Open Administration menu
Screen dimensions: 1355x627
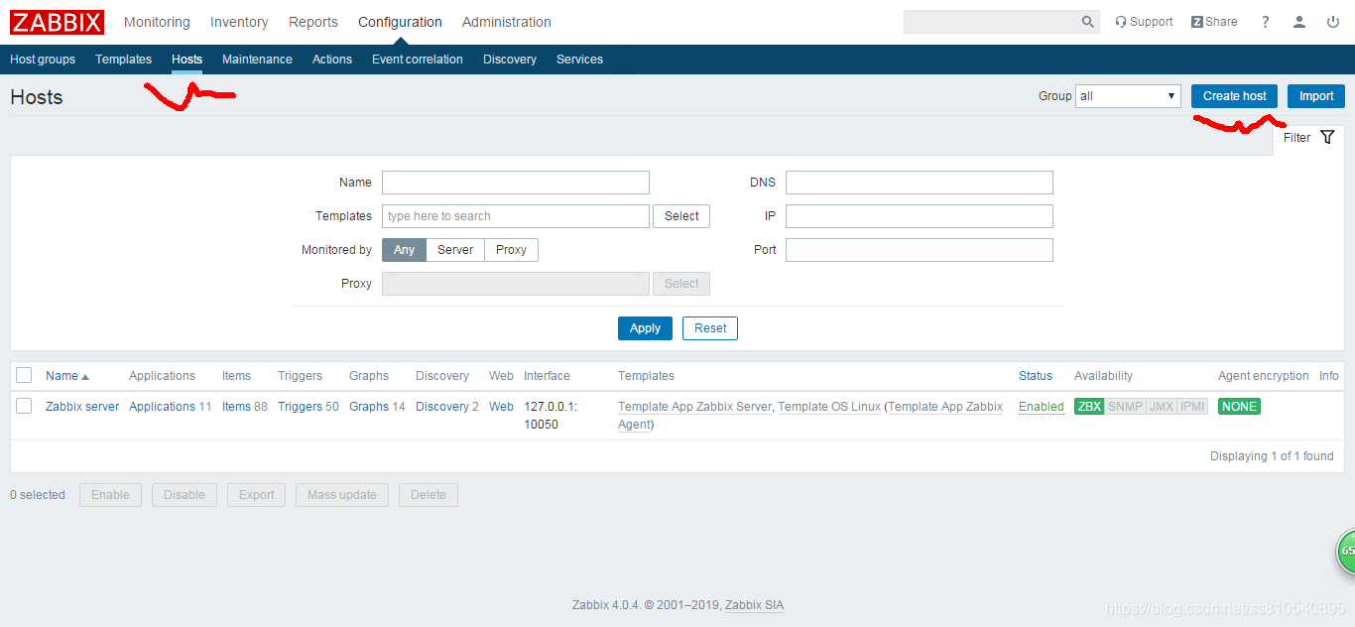pos(507,22)
